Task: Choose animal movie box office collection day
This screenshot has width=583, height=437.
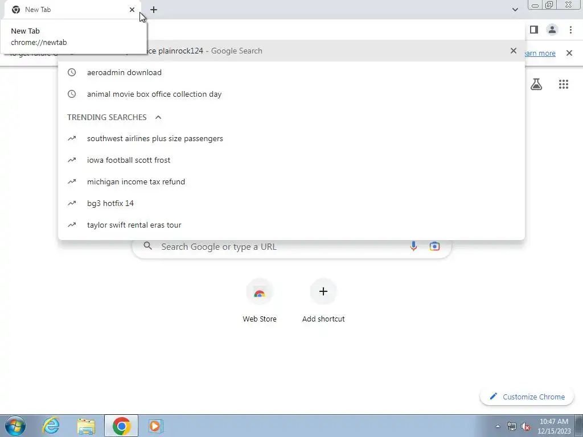Action: tap(291, 94)
